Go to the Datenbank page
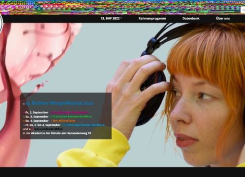 [191, 18]
